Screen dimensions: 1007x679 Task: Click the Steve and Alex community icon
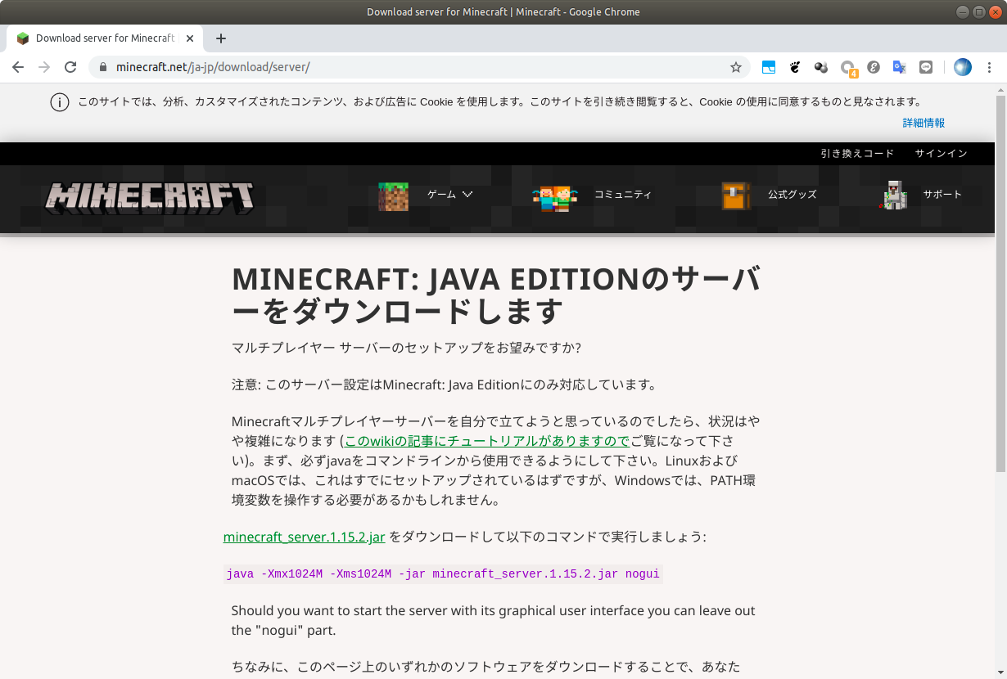(555, 197)
